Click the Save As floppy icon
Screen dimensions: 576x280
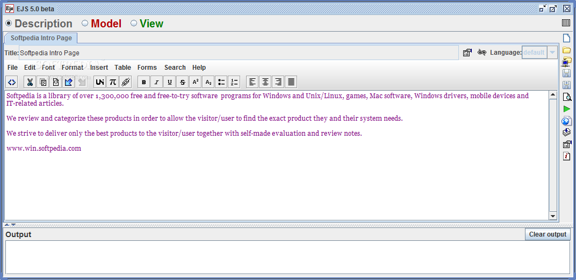coord(567,85)
